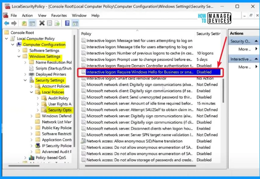This screenshot has width=260, height=179.
Task: Click the Local Computer Policy icon
Action: coord(13,39)
